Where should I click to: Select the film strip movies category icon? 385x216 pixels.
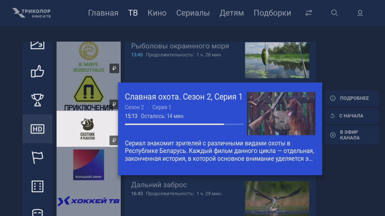tap(37, 186)
